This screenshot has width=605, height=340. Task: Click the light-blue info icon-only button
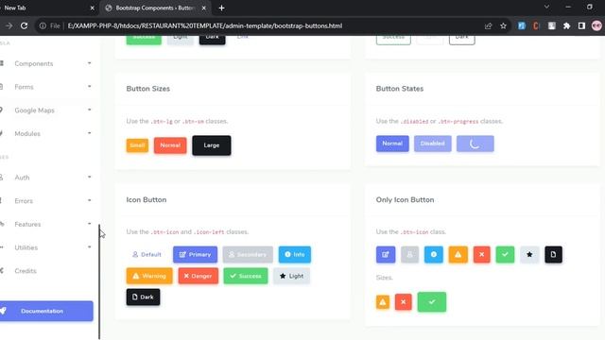(434, 254)
